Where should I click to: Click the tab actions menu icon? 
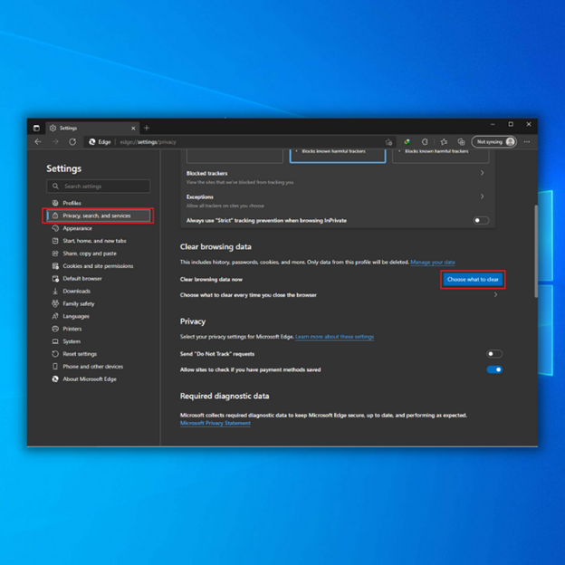(36, 128)
